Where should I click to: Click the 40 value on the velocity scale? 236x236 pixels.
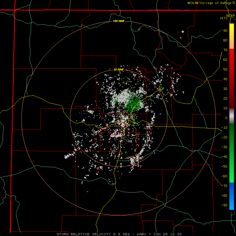[x=225, y=79]
